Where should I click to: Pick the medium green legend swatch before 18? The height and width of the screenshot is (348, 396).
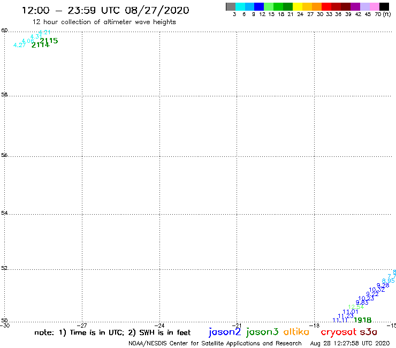pyautogui.click(x=278, y=6)
